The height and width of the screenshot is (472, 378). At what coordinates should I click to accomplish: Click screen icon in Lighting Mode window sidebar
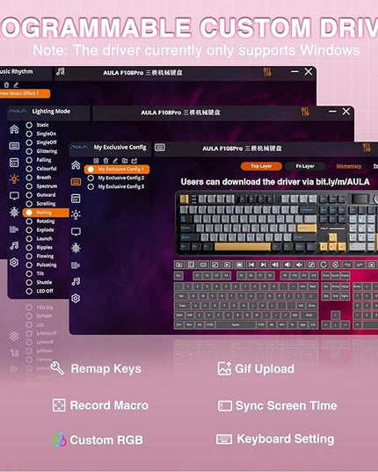(14, 196)
